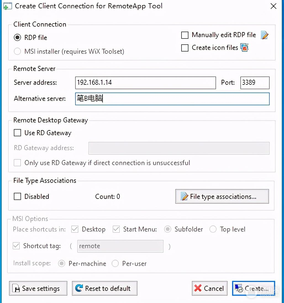
Task: Click the Shortcut tag field containing remote
Action: click(120, 246)
